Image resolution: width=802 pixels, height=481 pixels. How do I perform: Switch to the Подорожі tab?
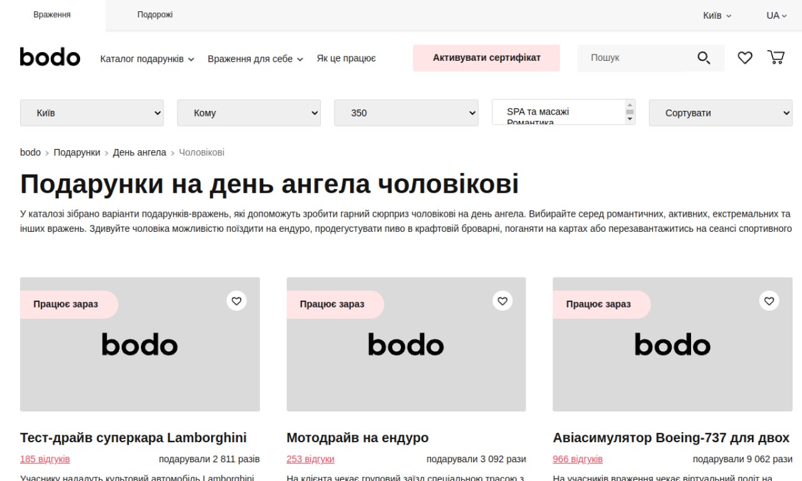[155, 15]
